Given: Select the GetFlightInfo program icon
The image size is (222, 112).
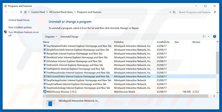Looking at the screenshot, I should click(45, 69).
